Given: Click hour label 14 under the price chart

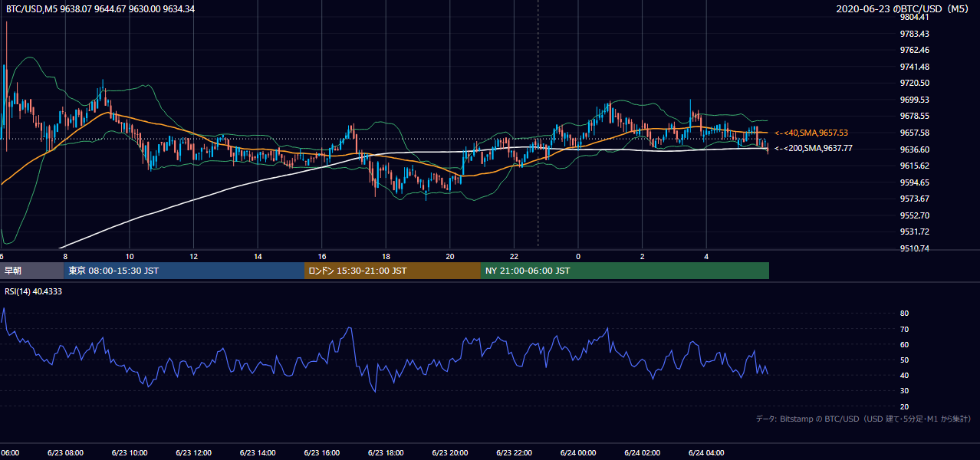Looking at the screenshot, I should pyautogui.click(x=258, y=256).
